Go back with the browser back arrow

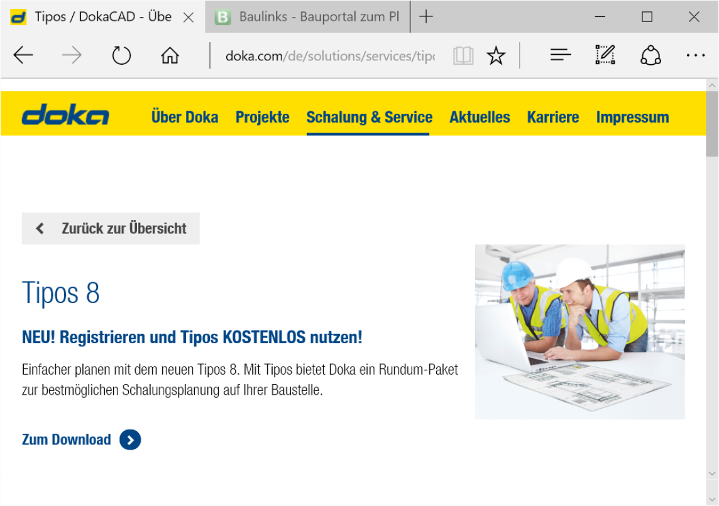[23, 55]
